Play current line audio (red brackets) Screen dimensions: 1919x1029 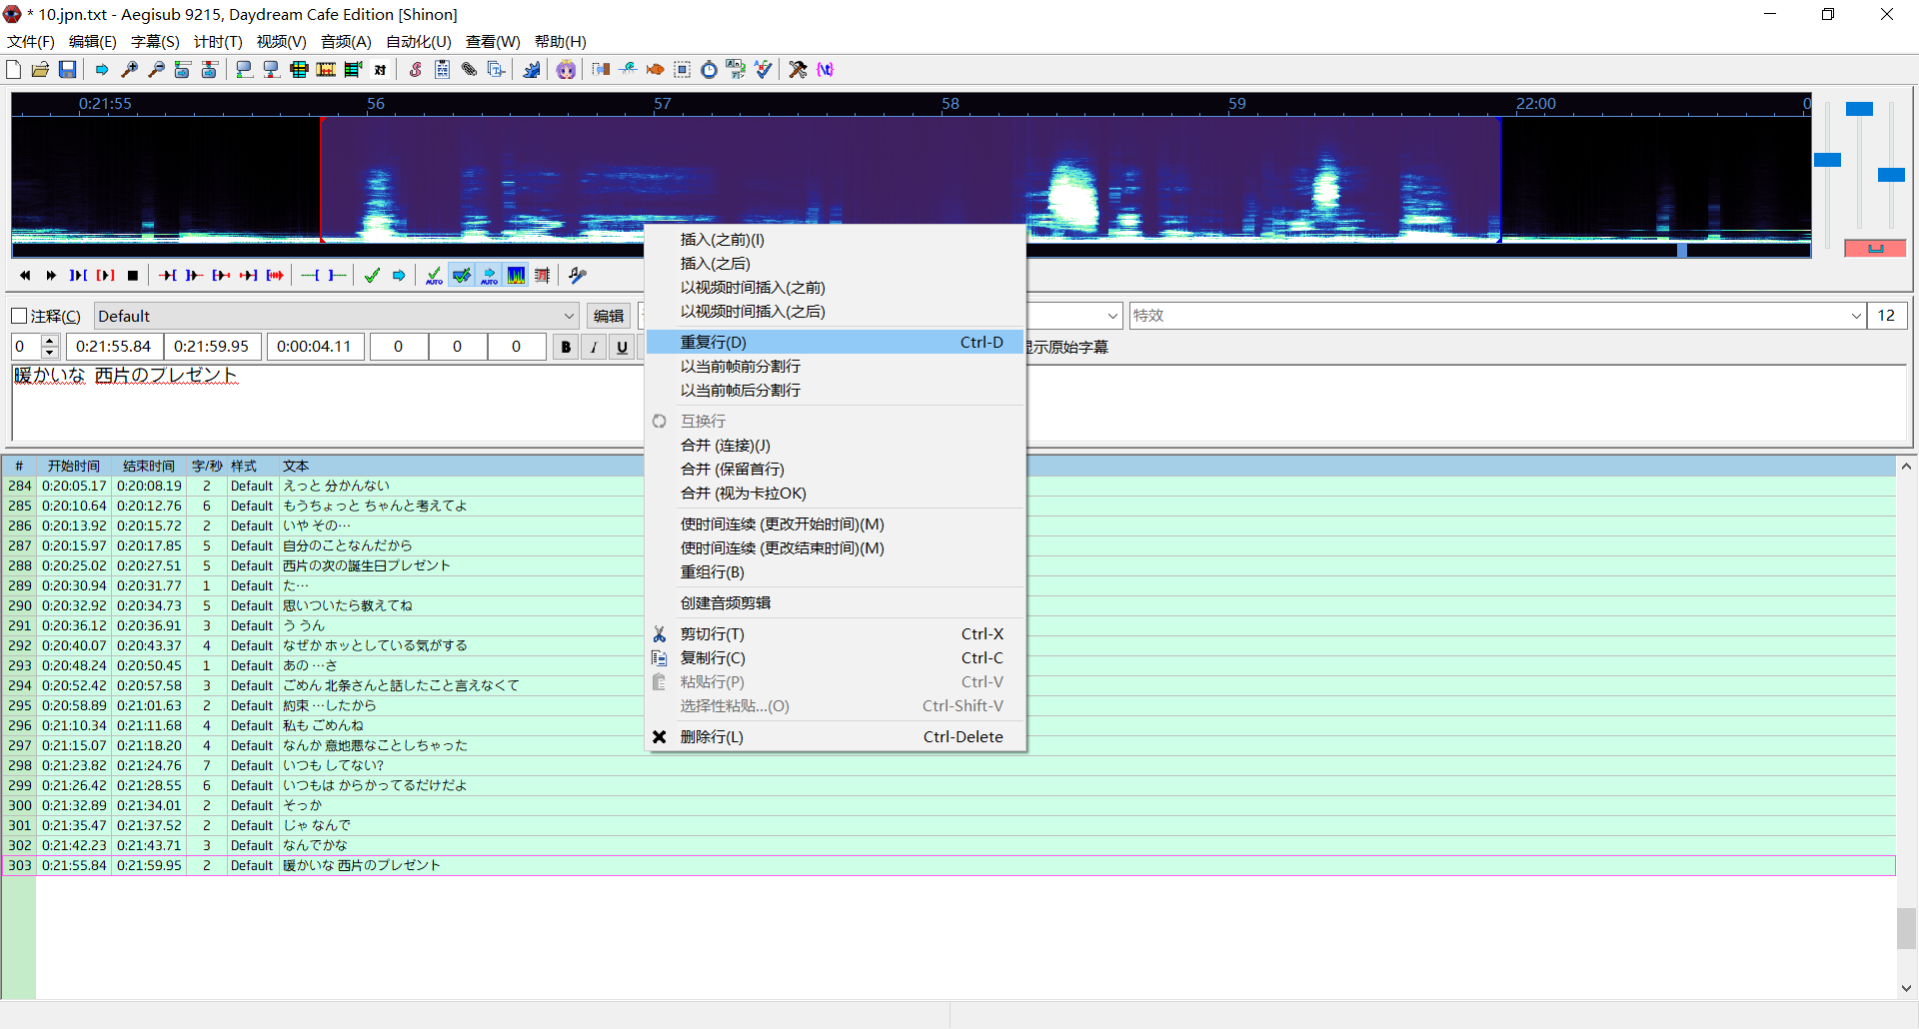pos(105,276)
